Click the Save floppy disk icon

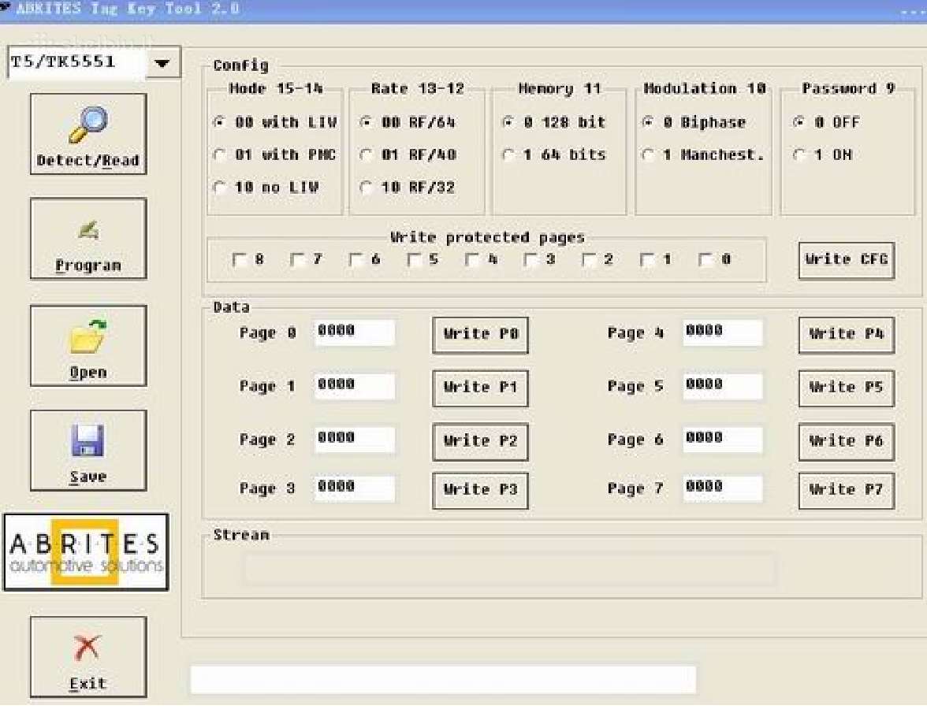(87, 440)
